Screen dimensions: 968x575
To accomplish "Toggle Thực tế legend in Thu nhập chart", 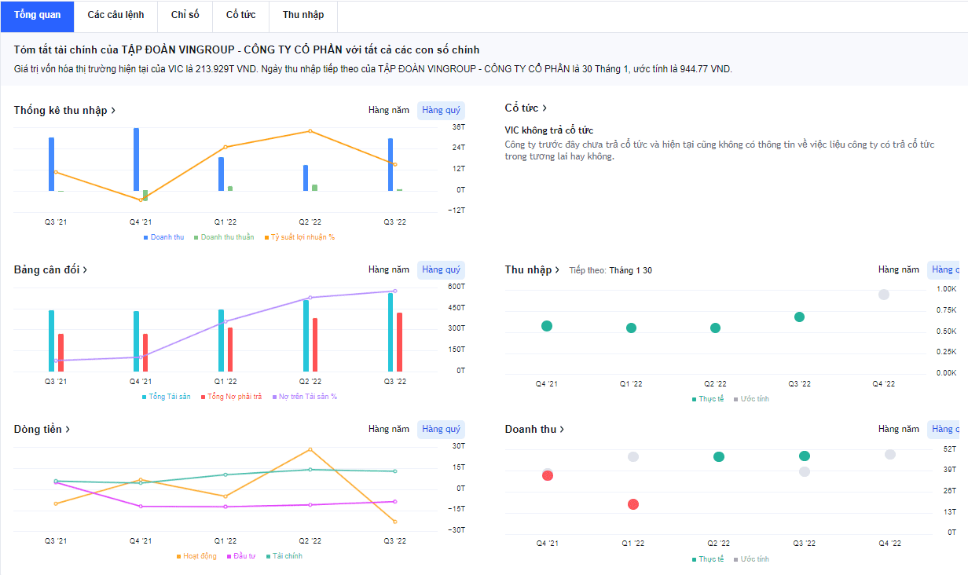I will tap(708, 399).
